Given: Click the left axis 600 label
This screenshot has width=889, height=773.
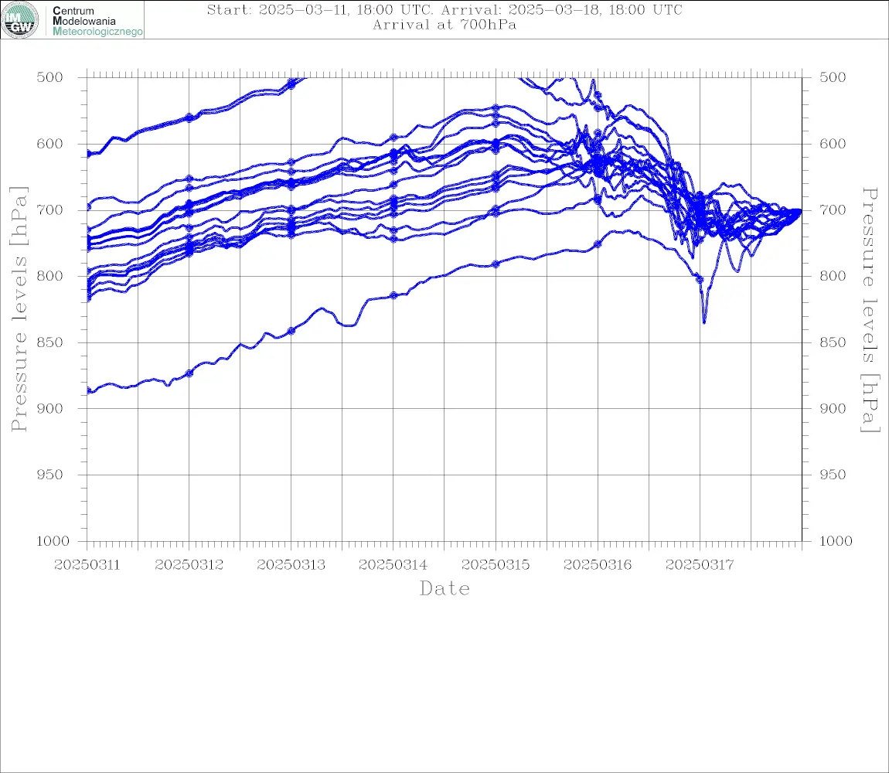Looking at the screenshot, I should (x=50, y=144).
